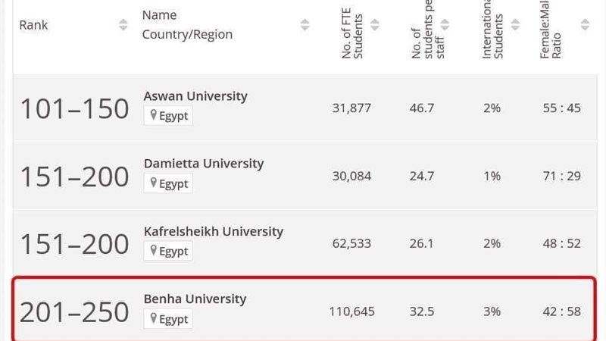Viewport: 606px width, 341px height.
Task: Sort by International Students arrows
Action: pyautogui.click(x=515, y=25)
